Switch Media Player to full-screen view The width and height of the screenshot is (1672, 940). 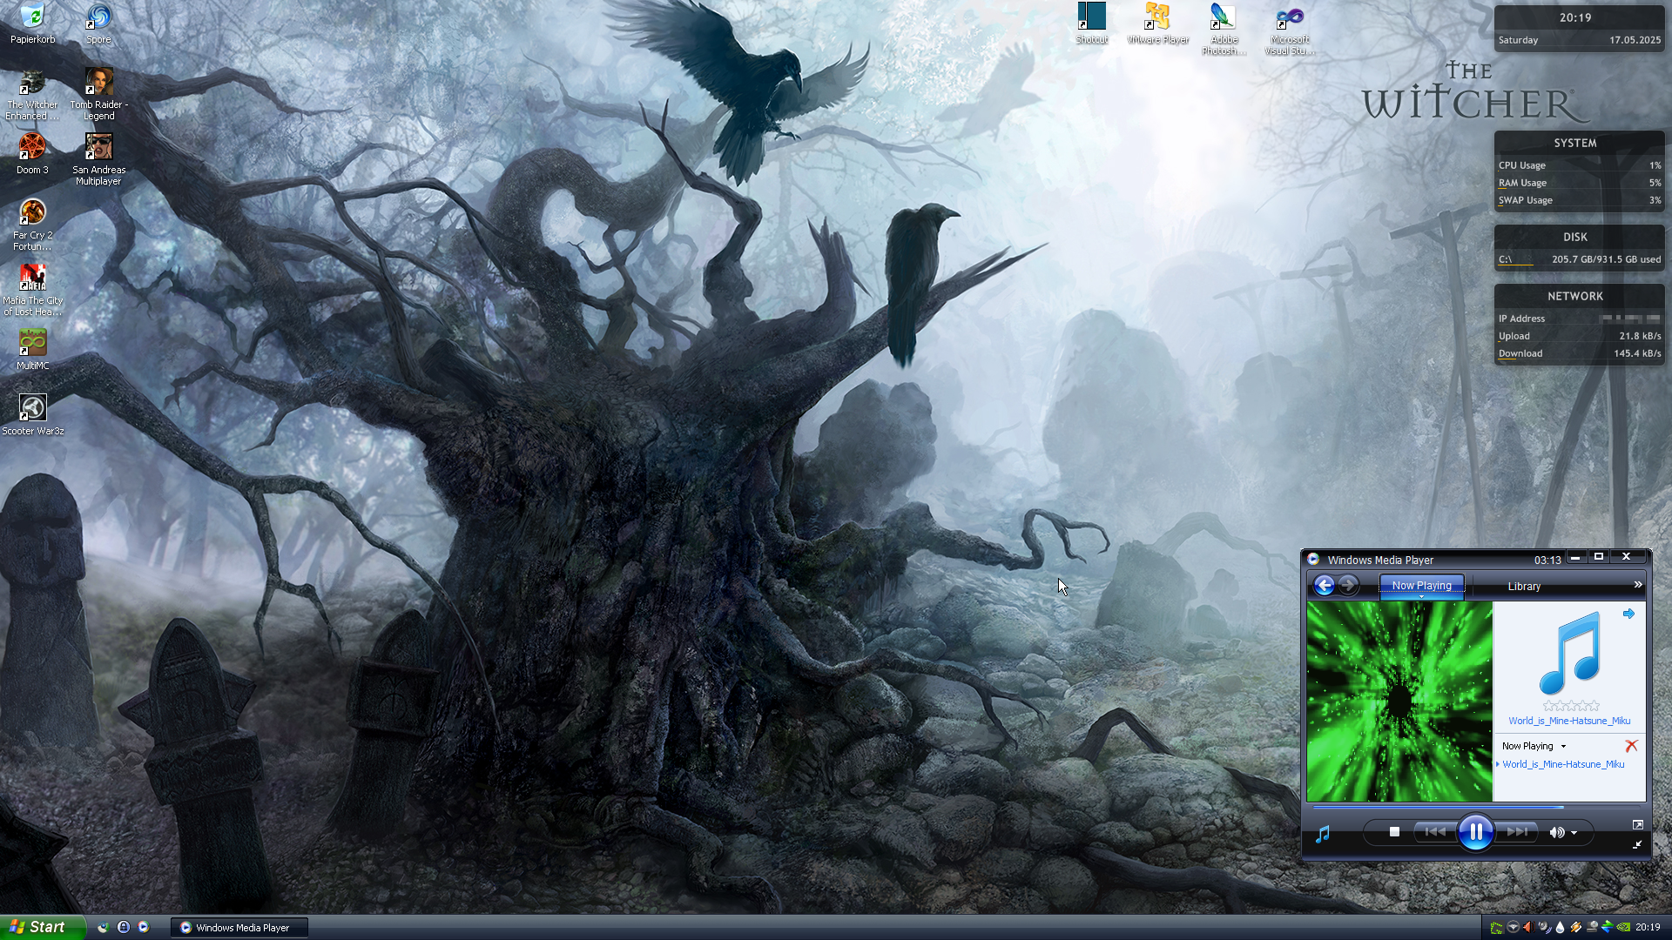click(1637, 824)
